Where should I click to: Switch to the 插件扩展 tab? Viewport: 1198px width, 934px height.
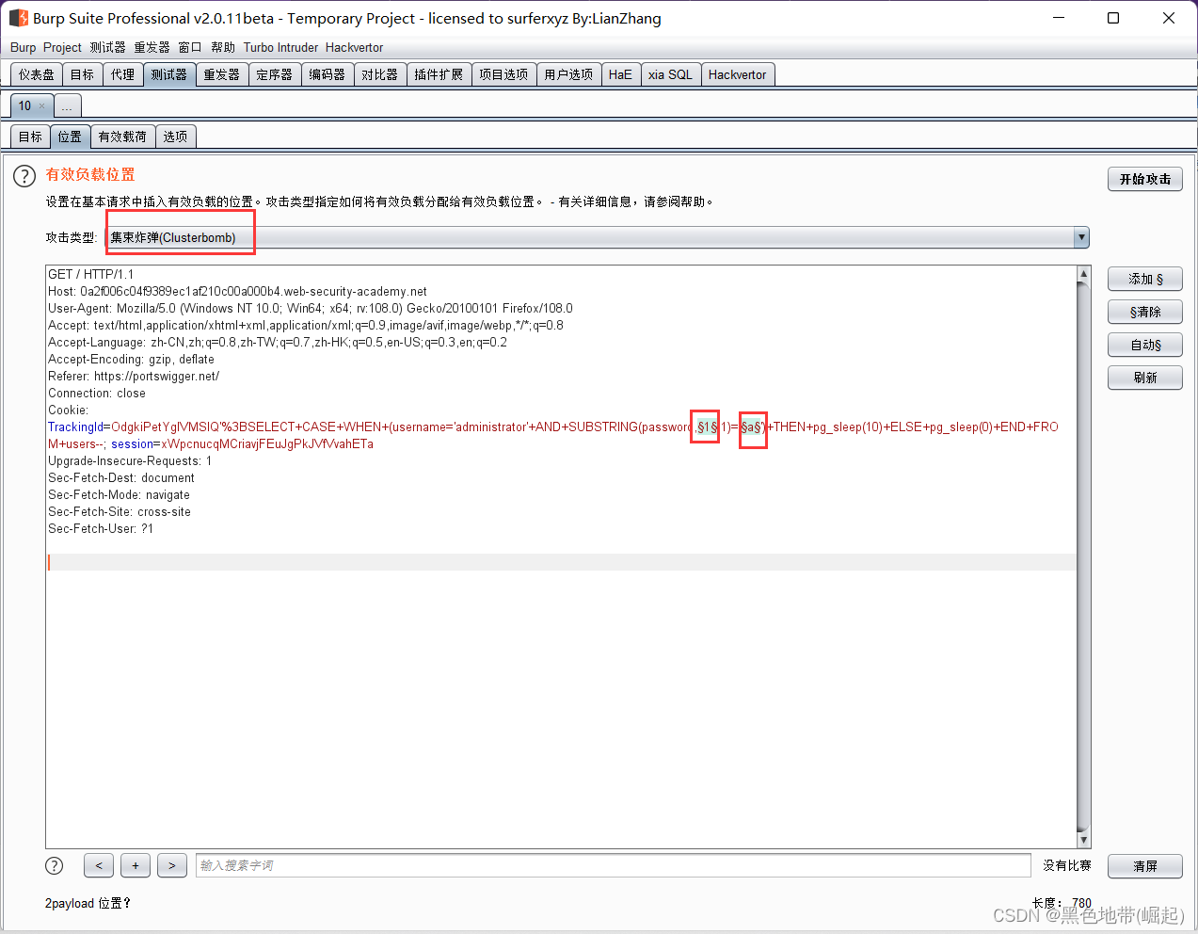point(439,74)
